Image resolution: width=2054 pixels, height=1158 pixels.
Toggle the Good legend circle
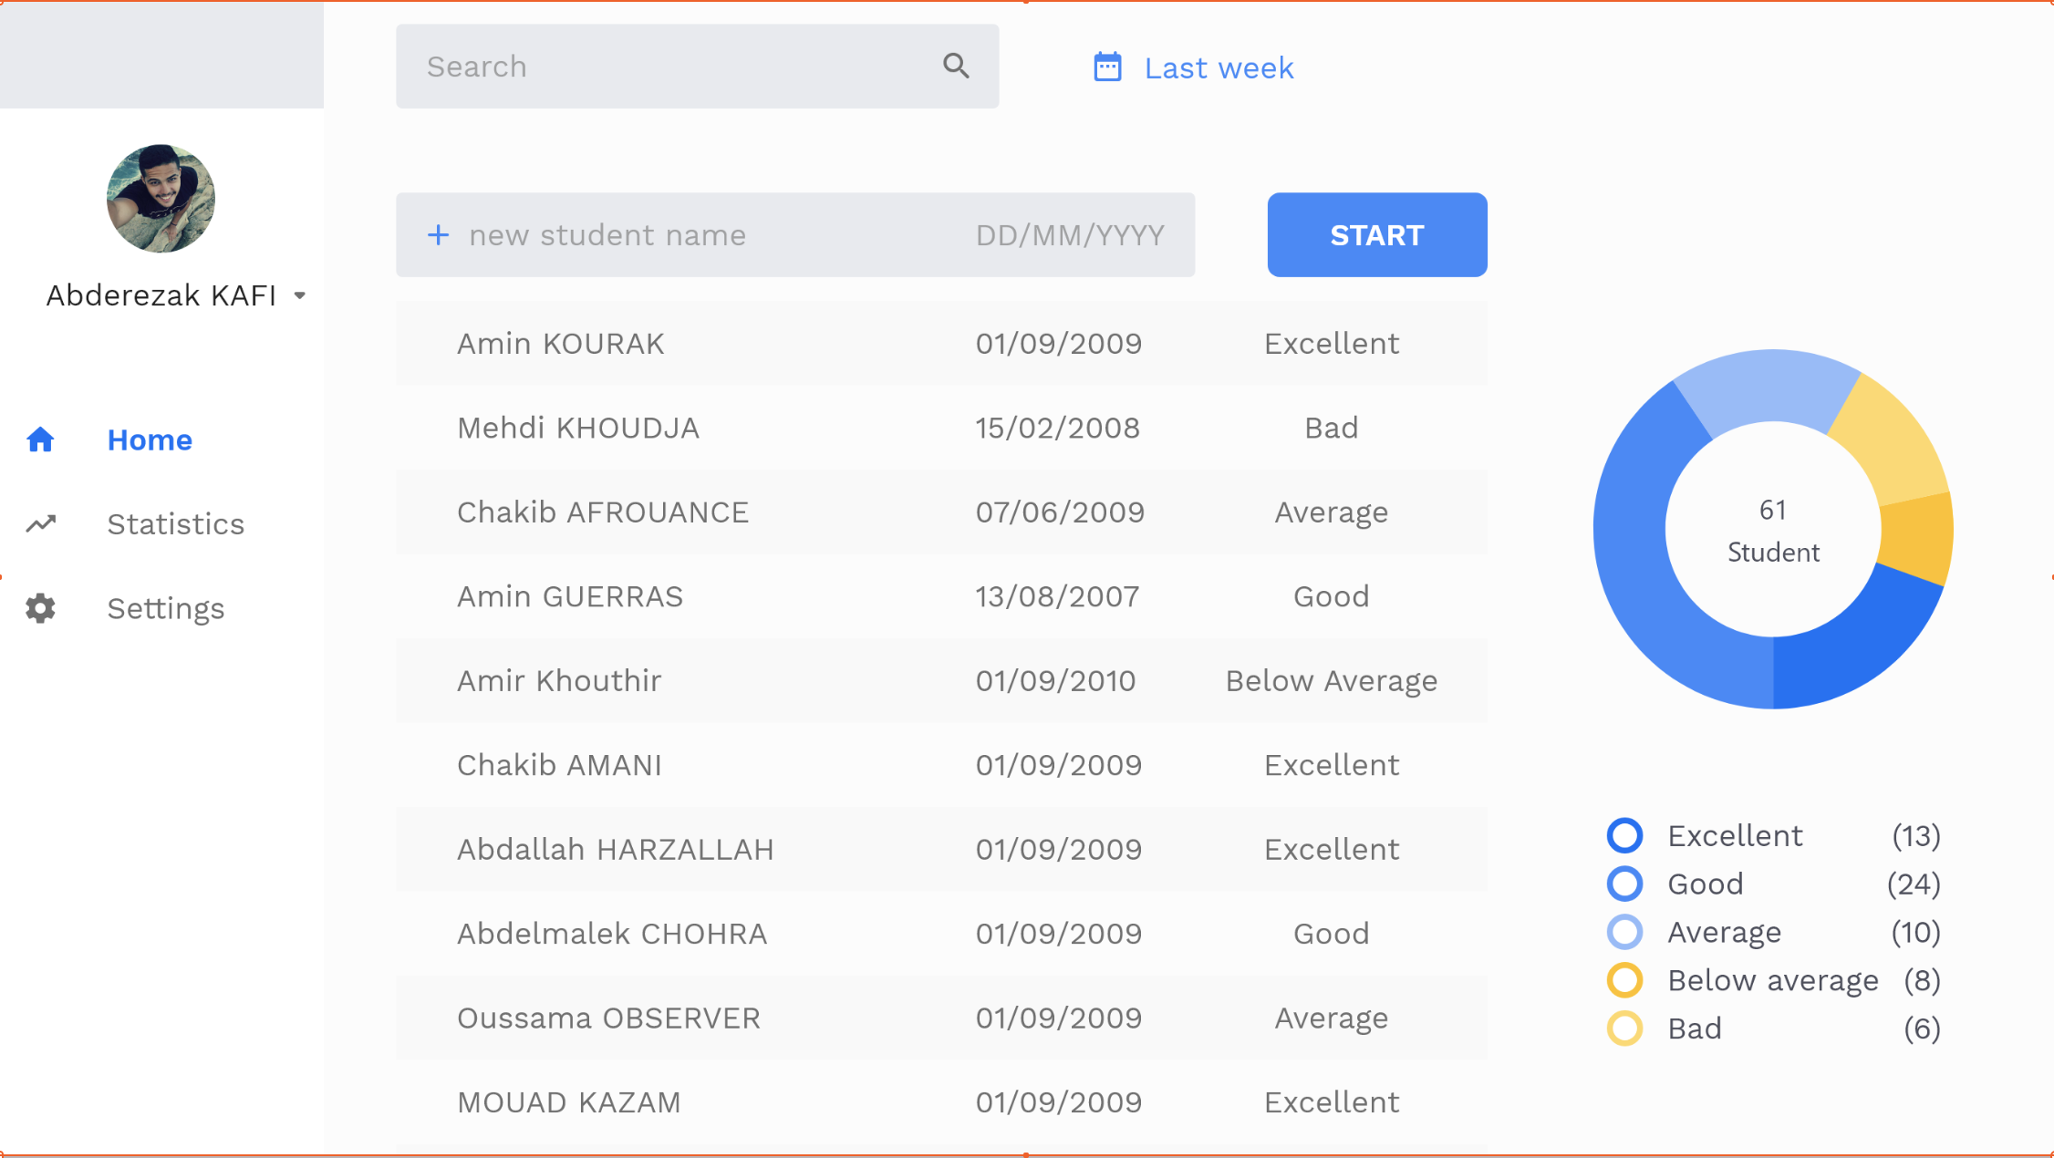point(1624,884)
